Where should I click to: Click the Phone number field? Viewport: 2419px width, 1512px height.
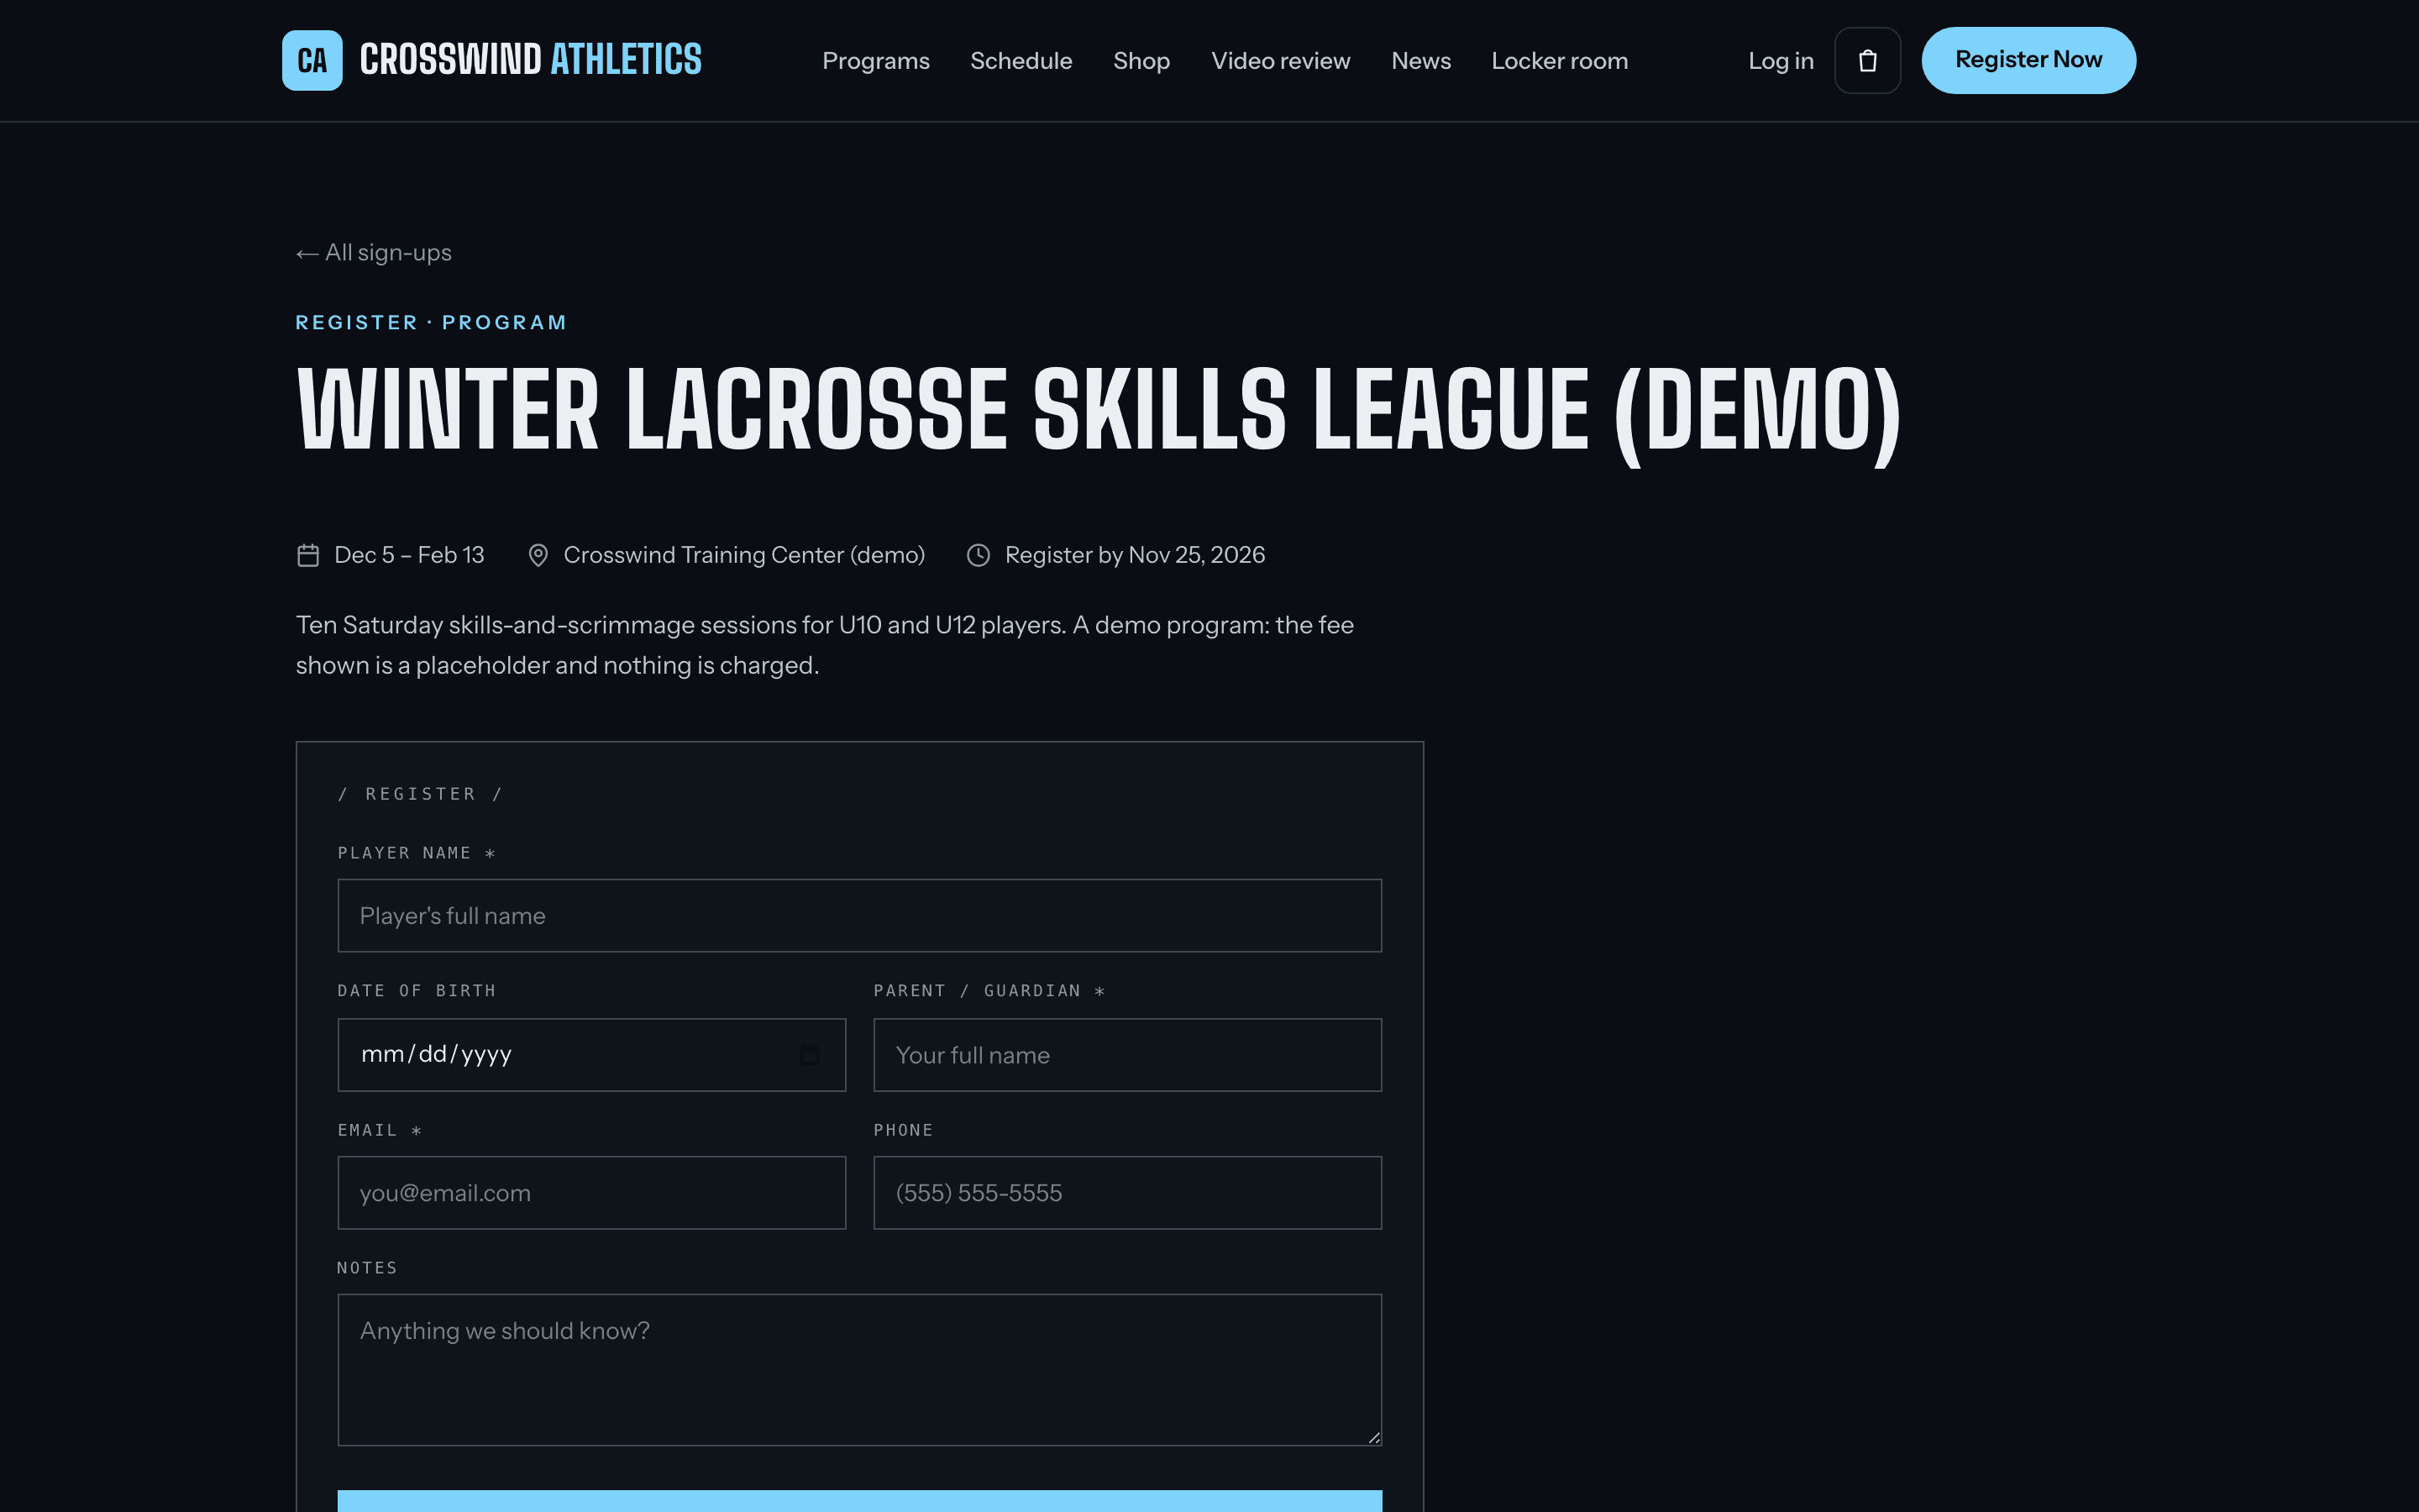coord(1127,1193)
